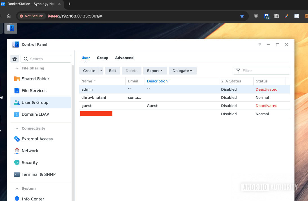
Task: Expand the Delegate dropdown
Action: click(182, 71)
